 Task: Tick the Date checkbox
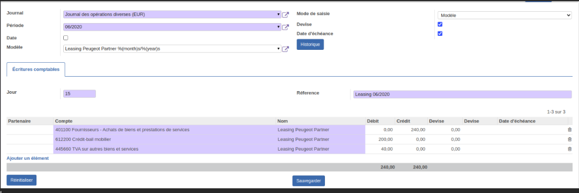[66, 38]
